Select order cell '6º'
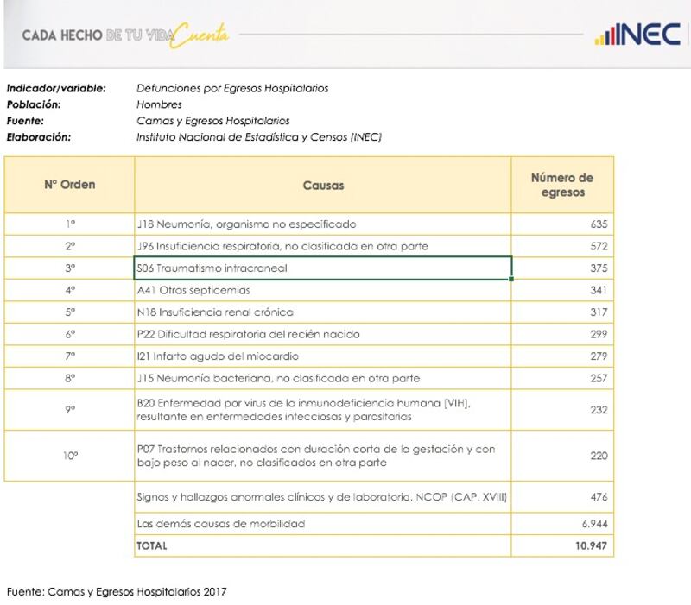691x605 pixels. pos(70,334)
